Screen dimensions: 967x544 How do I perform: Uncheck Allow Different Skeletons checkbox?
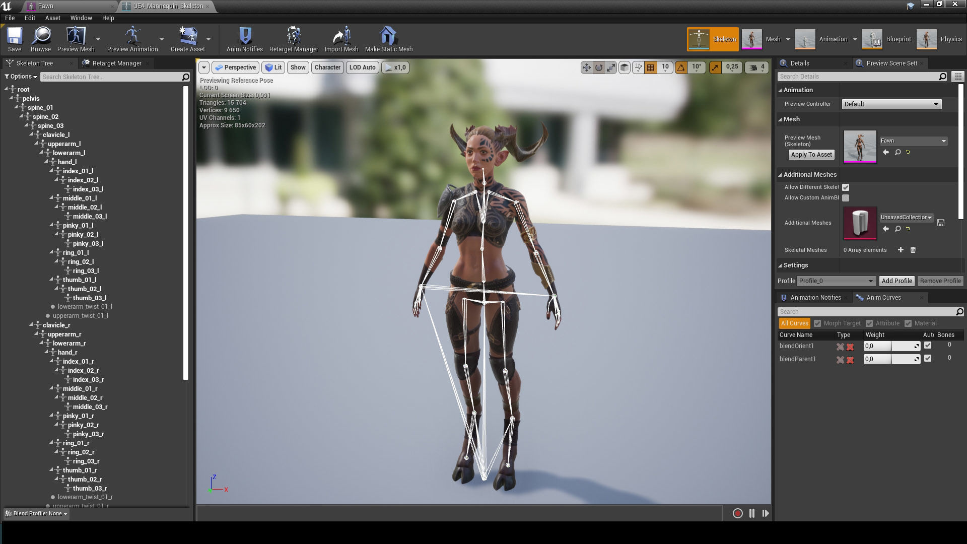[x=846, y=187]
